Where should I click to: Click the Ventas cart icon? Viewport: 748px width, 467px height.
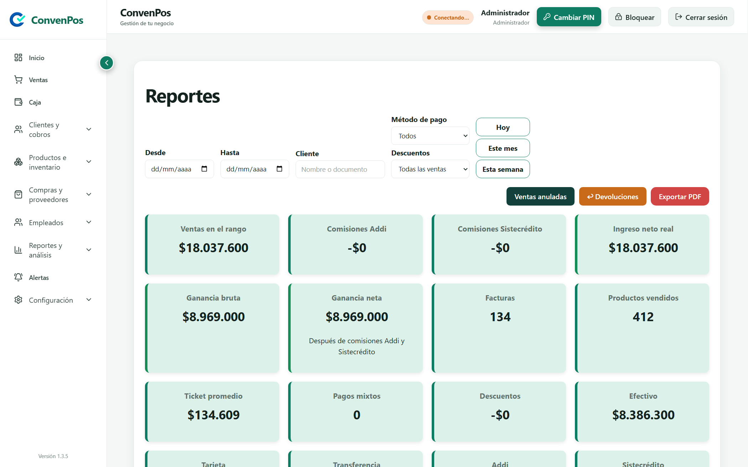tap(18, 80)
